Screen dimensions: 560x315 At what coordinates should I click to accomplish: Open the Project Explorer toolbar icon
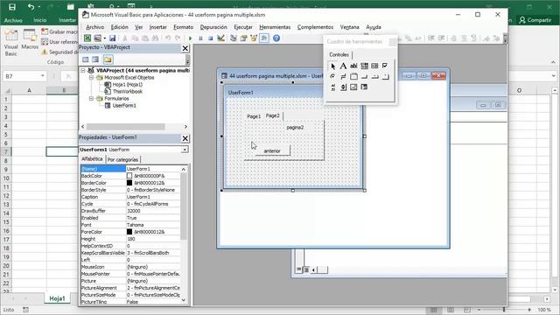coord(234,38)
